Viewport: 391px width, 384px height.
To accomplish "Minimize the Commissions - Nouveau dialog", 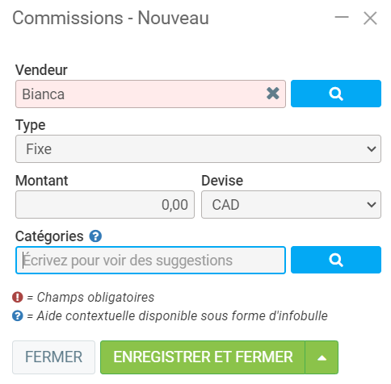I will (342, 18).
